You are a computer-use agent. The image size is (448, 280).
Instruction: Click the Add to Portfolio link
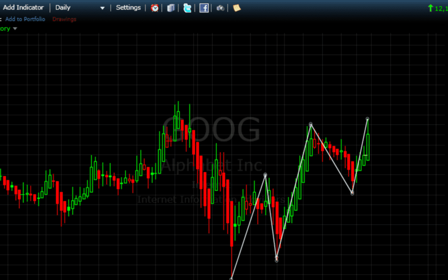tap(25, 19)
